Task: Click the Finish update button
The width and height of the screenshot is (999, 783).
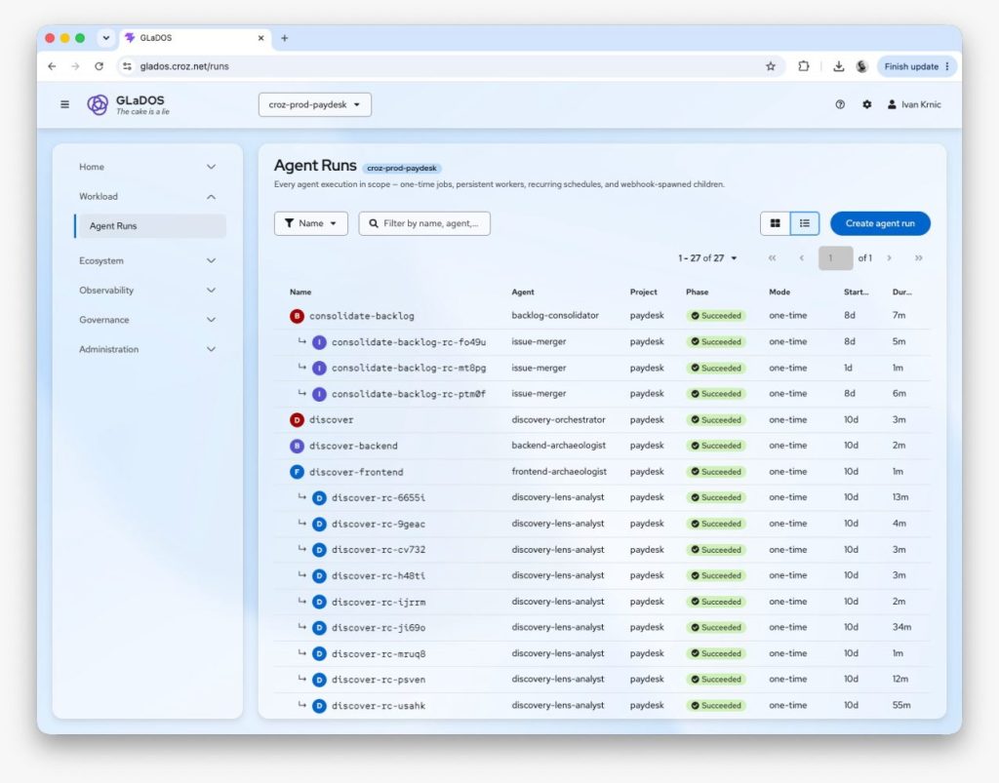Action: [x=917, y=66]
